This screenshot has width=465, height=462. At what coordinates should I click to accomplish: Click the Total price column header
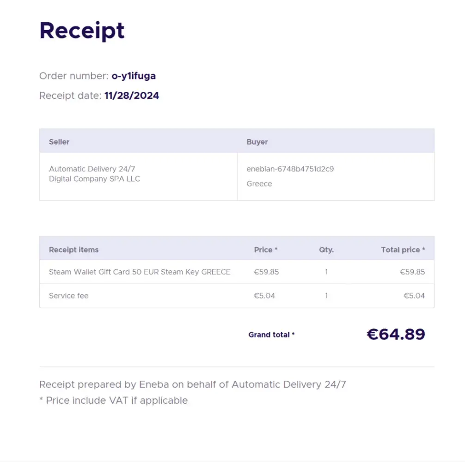tap(403, 249)
